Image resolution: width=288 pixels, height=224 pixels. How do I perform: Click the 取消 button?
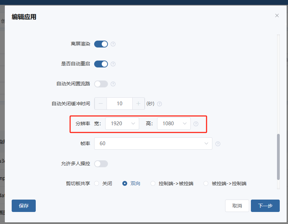click(237, 205)
